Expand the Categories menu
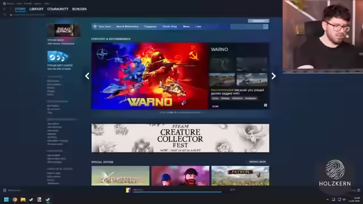The height and width of the screenshot is (204, 363). 150,27
